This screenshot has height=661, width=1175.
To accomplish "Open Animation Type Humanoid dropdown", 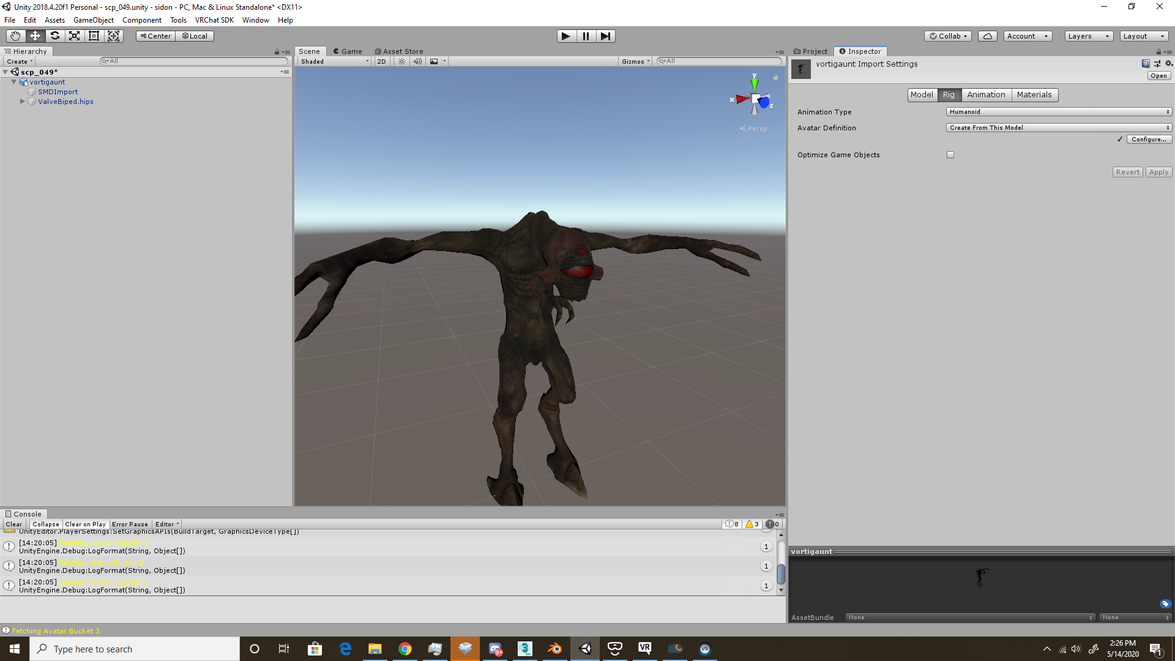I will [1059, 112].
